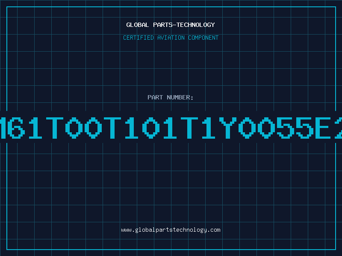Select the CERTIFIED AVIATION COMPONENT subtitle
The height and width of the screenshot is (256, 342).
click(171, 38)
